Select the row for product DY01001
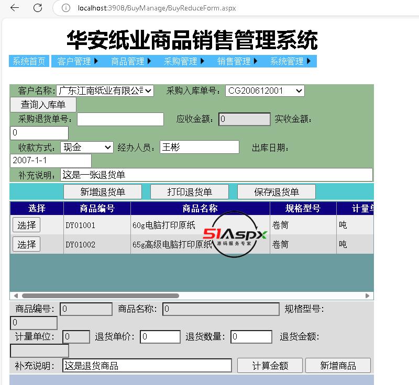Image resolution: width=419 pixels, height=385 pixels. (x=26, y=225)
